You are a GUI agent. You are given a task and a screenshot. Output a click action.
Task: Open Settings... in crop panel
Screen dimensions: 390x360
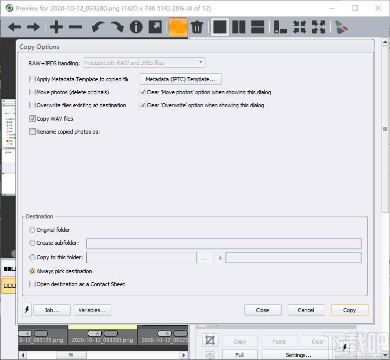click(298, 355)
